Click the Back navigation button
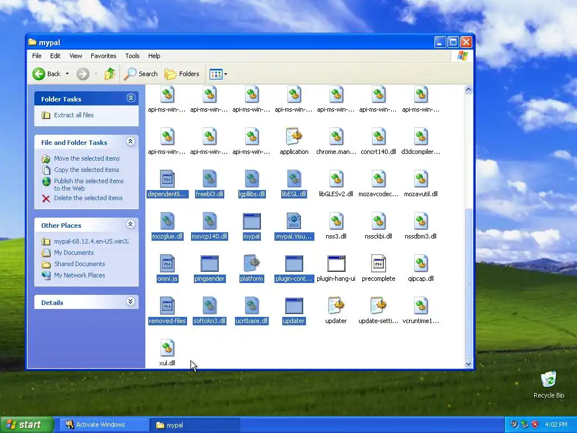The height and width of the screenshot is (433, 577). click(x=46, y=74)
